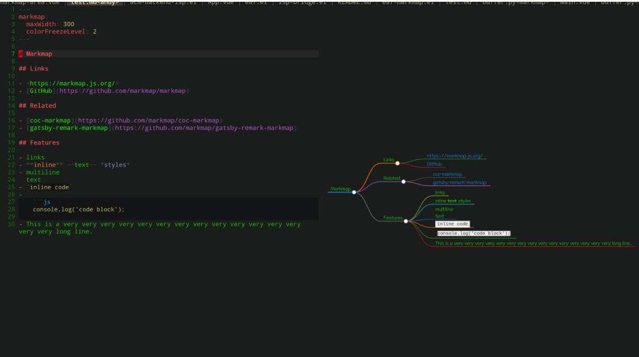Collapse the Related branch node circle
This screenshot has height=357, width=639.
point(404,181)
